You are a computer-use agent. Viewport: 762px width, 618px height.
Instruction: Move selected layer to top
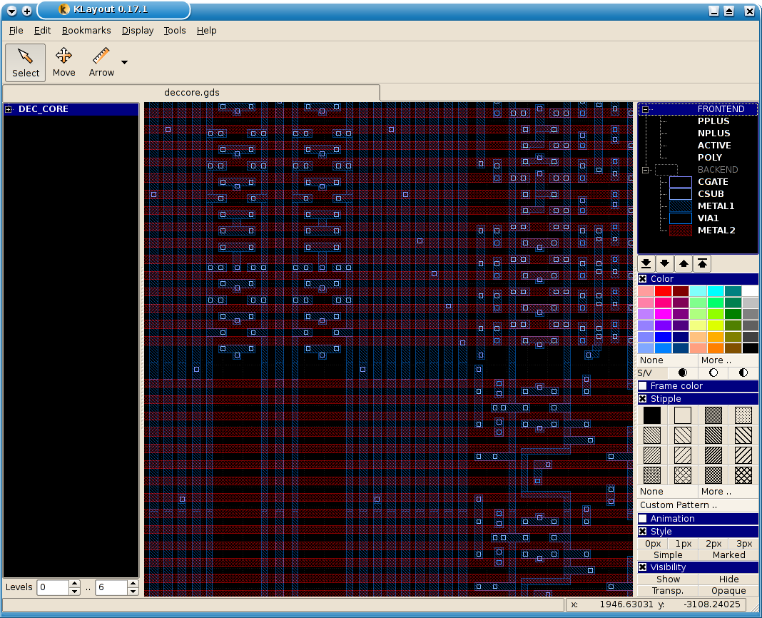coord(702,263)
